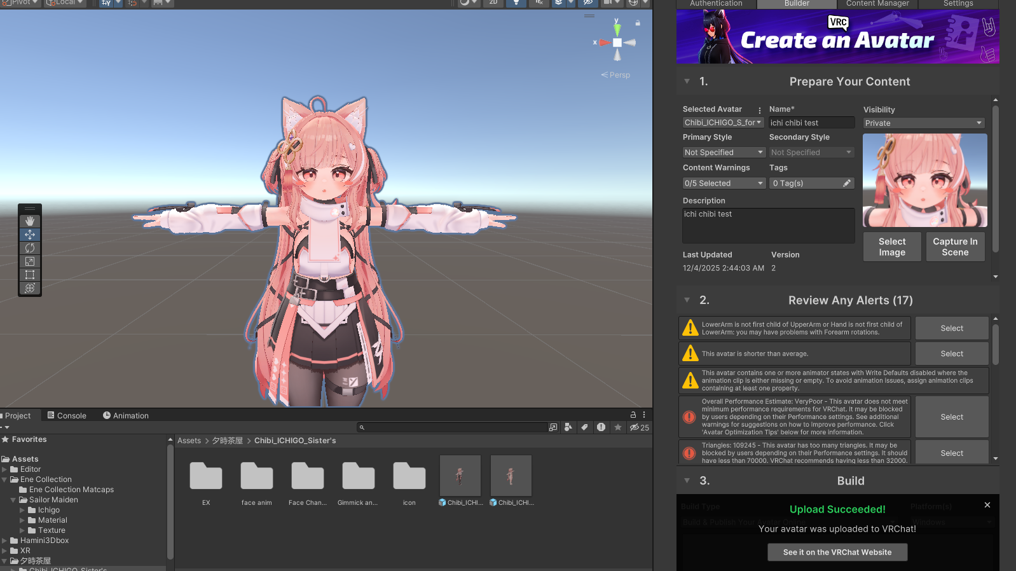Screen dimensions: 1016x571
Task: Toggle hidden objects visibility in scene toolbar
Action: (588, 3)
